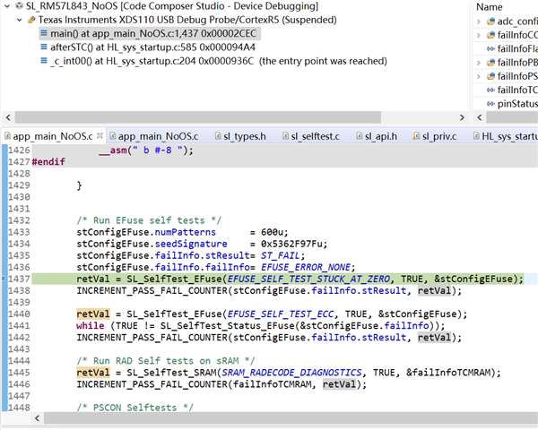Click the stack frame icon beside main()
Viewport: 538px width, 430px height.
tap(44, 33)
